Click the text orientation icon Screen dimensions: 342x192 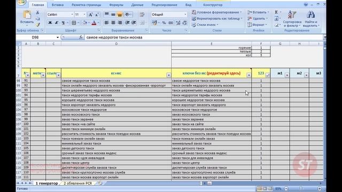128,14
